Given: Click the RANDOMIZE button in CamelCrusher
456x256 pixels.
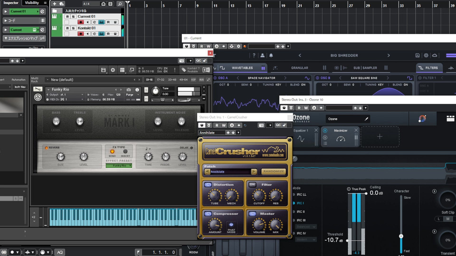Looking at the screenshot, I should [274, 172].
